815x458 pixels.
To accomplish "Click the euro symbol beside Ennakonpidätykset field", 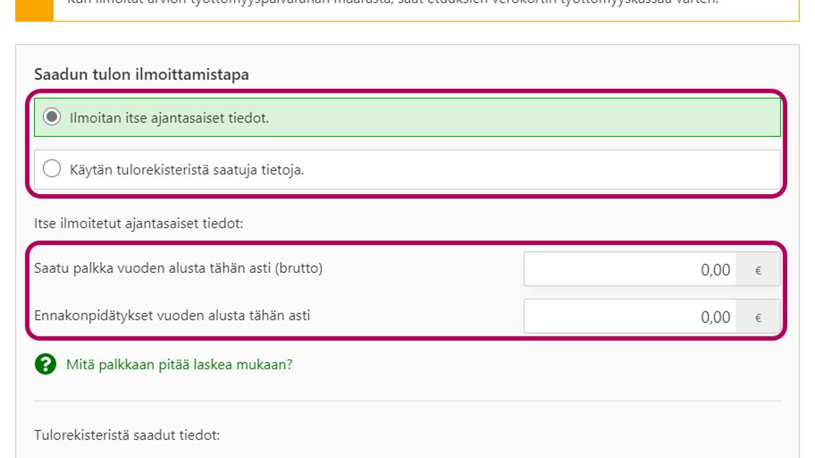I will pos(758,317).
